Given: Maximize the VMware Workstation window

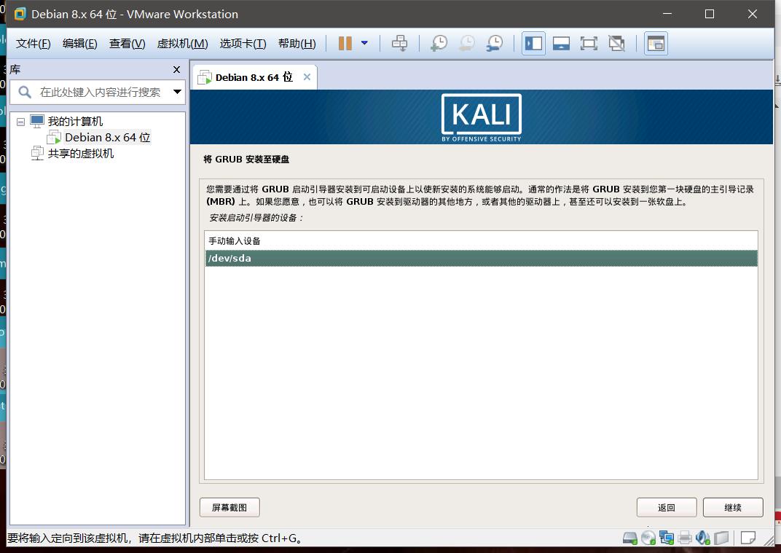Looking at the screenshot, I should 710,14.
